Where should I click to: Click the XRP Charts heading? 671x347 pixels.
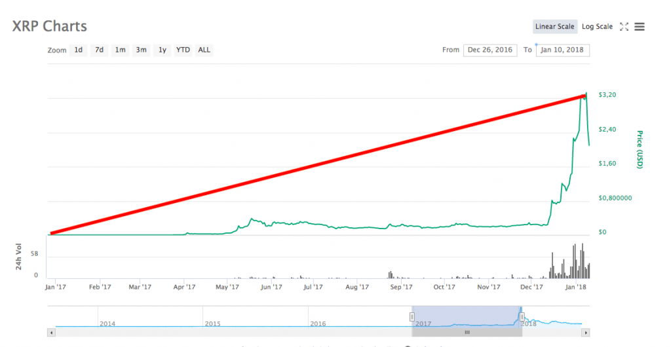coord(50,26)
